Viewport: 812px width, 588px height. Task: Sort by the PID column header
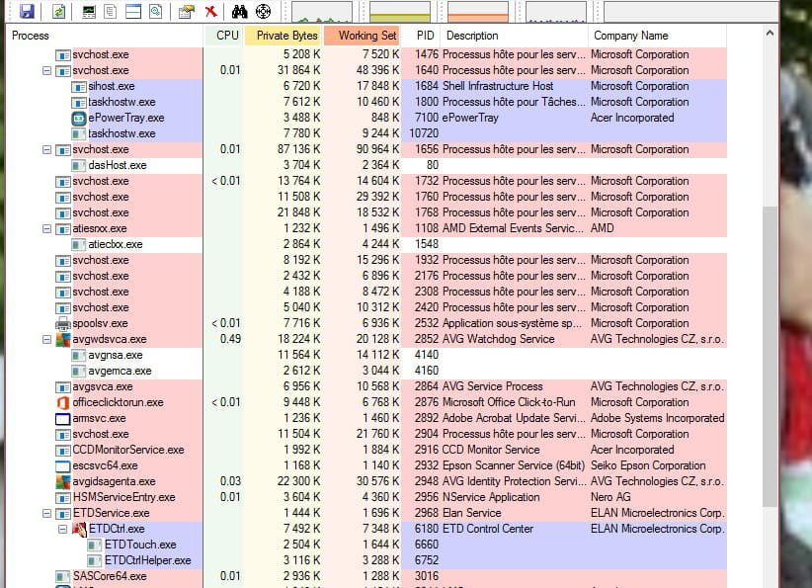(421, 36)
